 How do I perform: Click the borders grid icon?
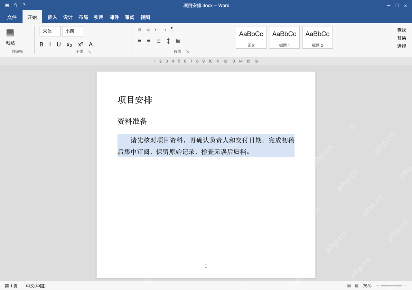pos(178,41)
